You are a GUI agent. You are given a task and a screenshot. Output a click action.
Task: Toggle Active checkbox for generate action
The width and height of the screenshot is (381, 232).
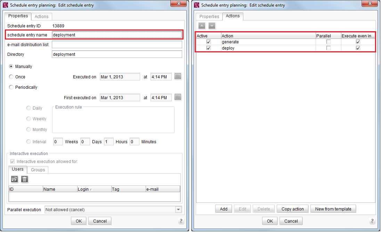[209, 42]
